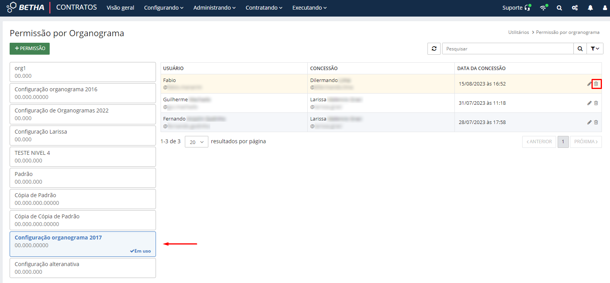Select org1 organogram
The width and height of the screenshot is (610, 283).
click(83, 72)
